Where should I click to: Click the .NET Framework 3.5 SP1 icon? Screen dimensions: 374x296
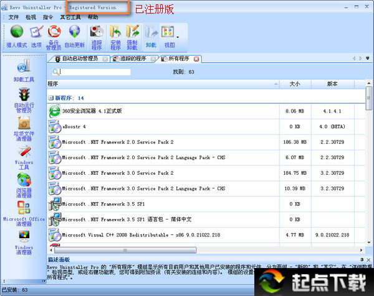(55, 204)
